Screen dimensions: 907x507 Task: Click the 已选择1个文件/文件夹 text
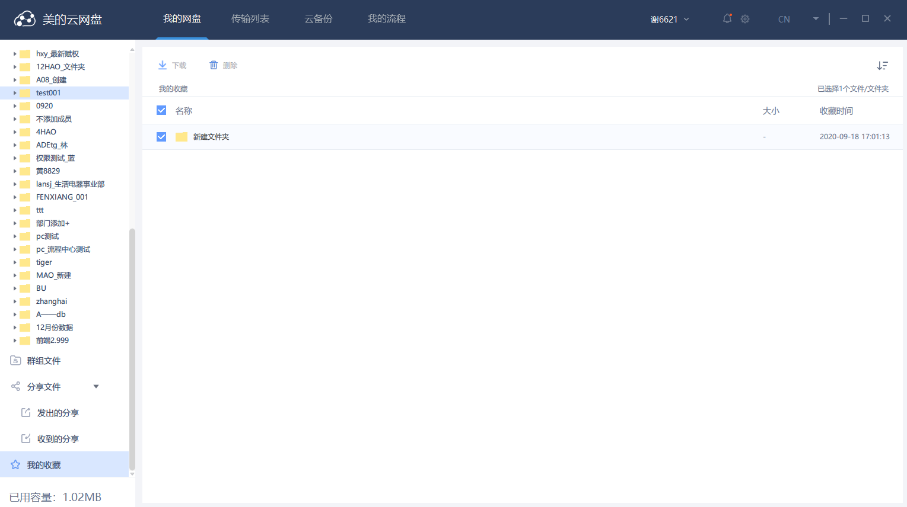click(x=853, y=89)
